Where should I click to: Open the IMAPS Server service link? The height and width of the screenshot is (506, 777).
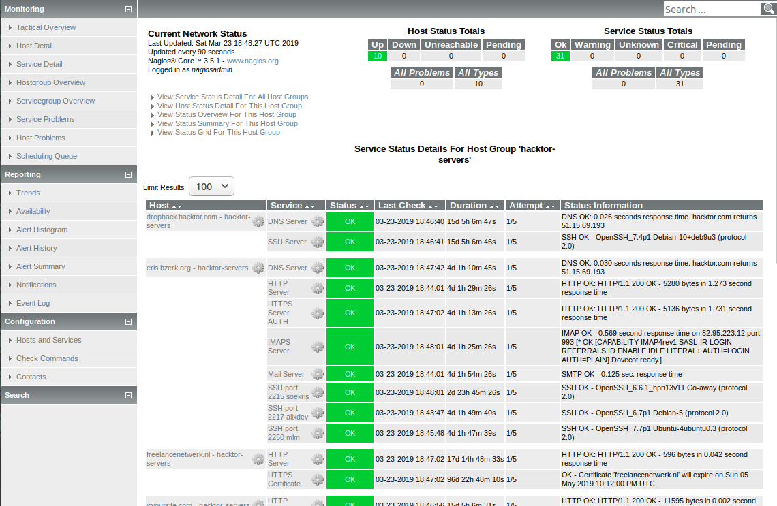click(279, 347)
